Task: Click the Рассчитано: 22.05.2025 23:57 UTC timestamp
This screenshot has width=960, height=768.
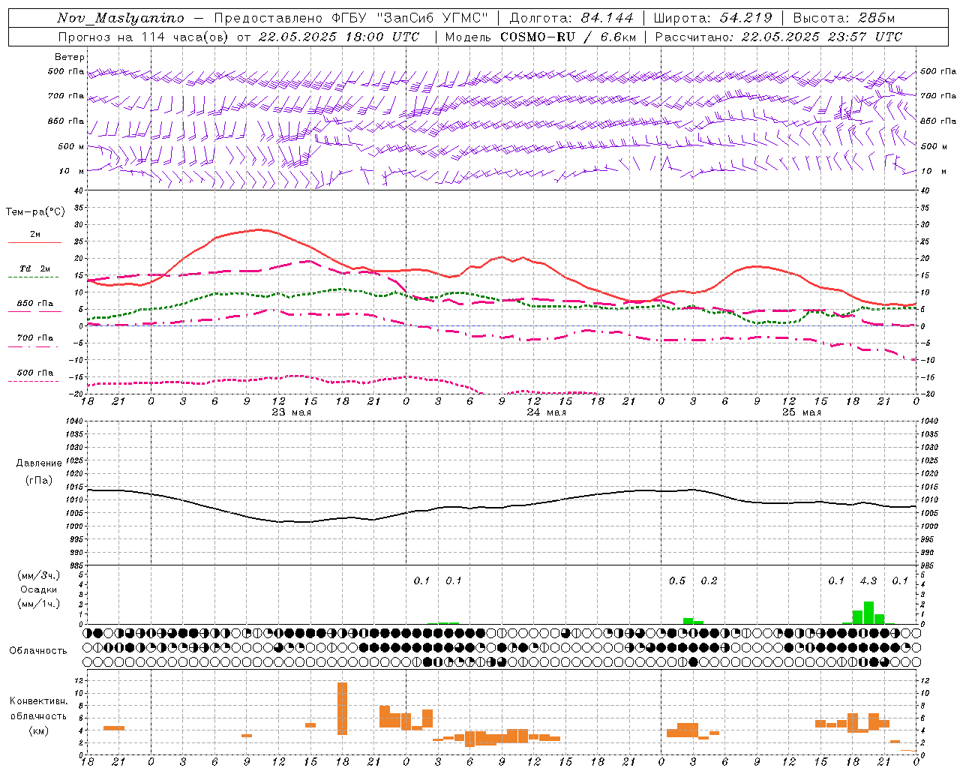Action: point(778,37)
